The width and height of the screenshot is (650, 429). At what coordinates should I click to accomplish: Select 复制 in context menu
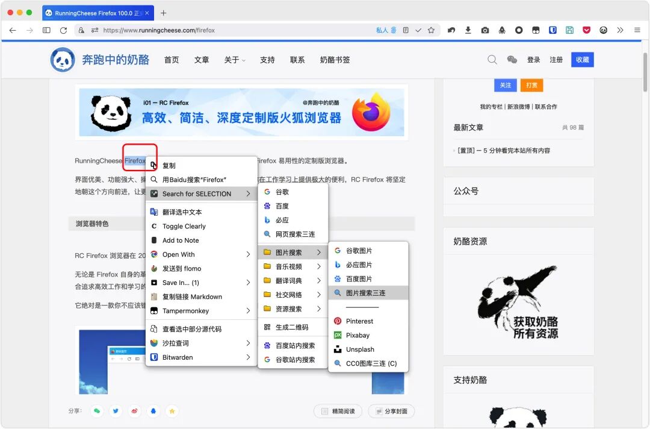pos(202,166)
